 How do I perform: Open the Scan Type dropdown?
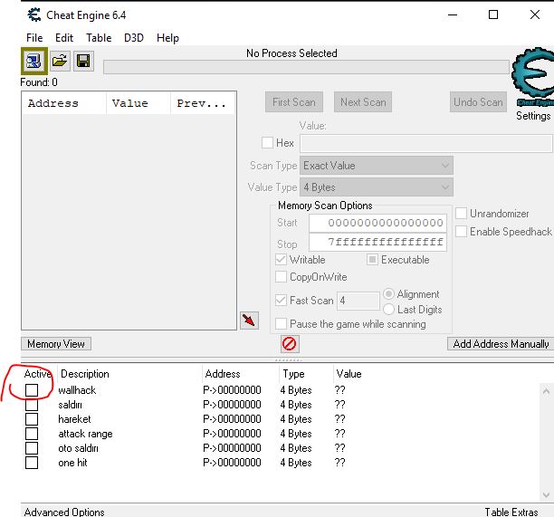tap(377, 166)
